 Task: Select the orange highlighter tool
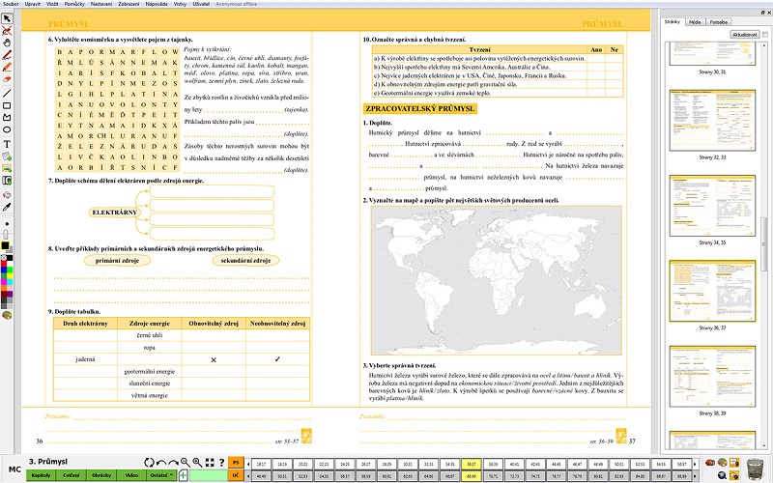click(7, 68)
